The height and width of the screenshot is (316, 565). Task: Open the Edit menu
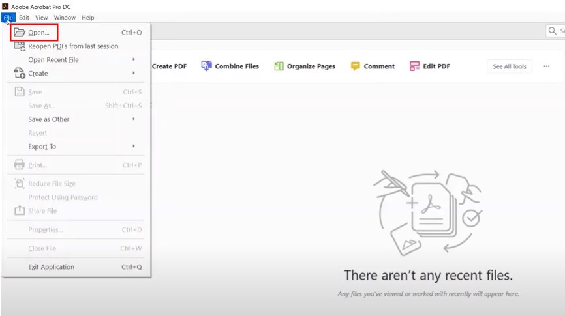[x=24, y=18]
